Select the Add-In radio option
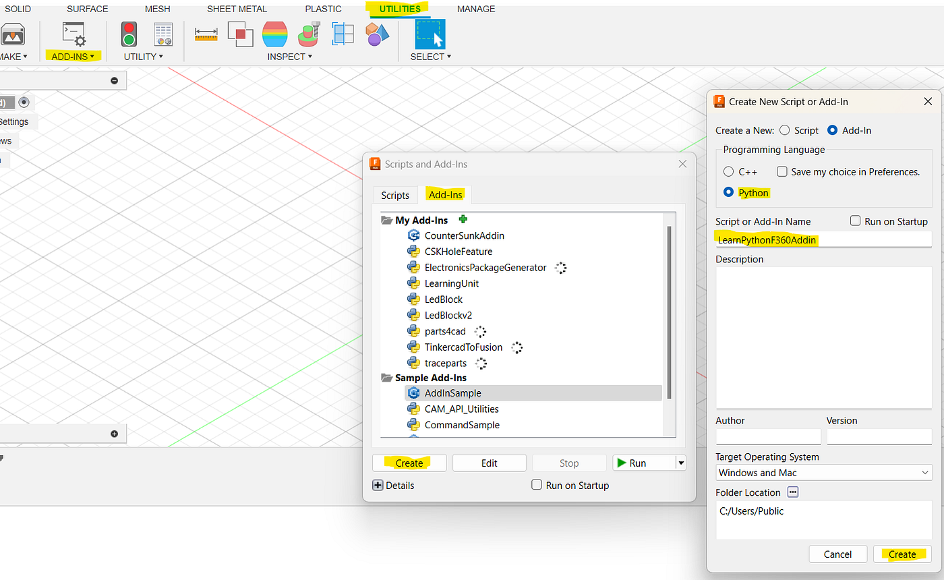The height and width of the screenshot is (580, 944). click(x=832, y=130)
